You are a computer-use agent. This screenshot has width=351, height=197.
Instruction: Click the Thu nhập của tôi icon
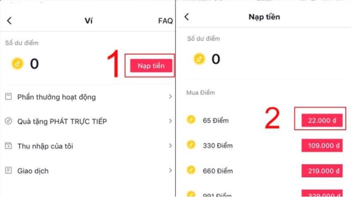[x=8, y=146]
